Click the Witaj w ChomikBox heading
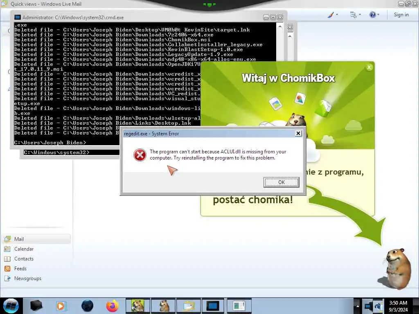The width and height of the screenshot is (419, 314). tap(288, 78)
